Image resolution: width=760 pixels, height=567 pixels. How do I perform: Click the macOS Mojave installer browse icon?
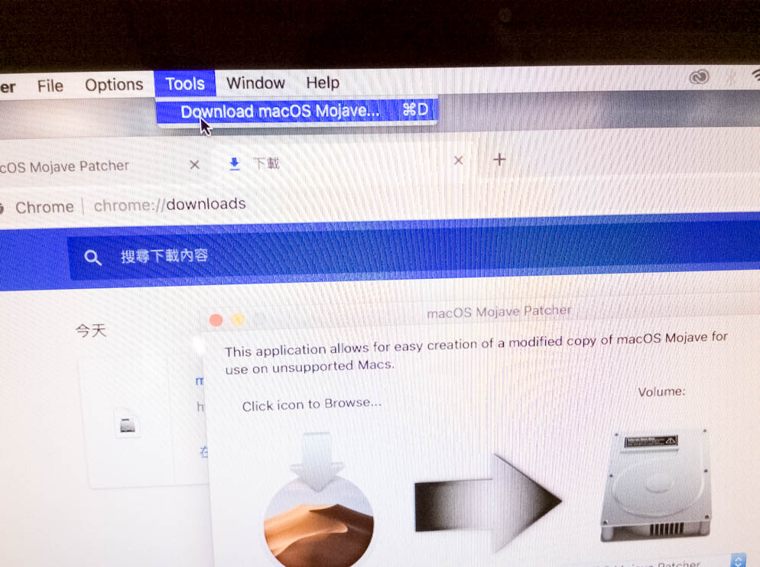click(x=318, y=501)
